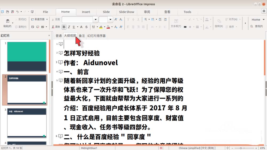
Task: Click the subscript icon
Action: tap(116, 27)
